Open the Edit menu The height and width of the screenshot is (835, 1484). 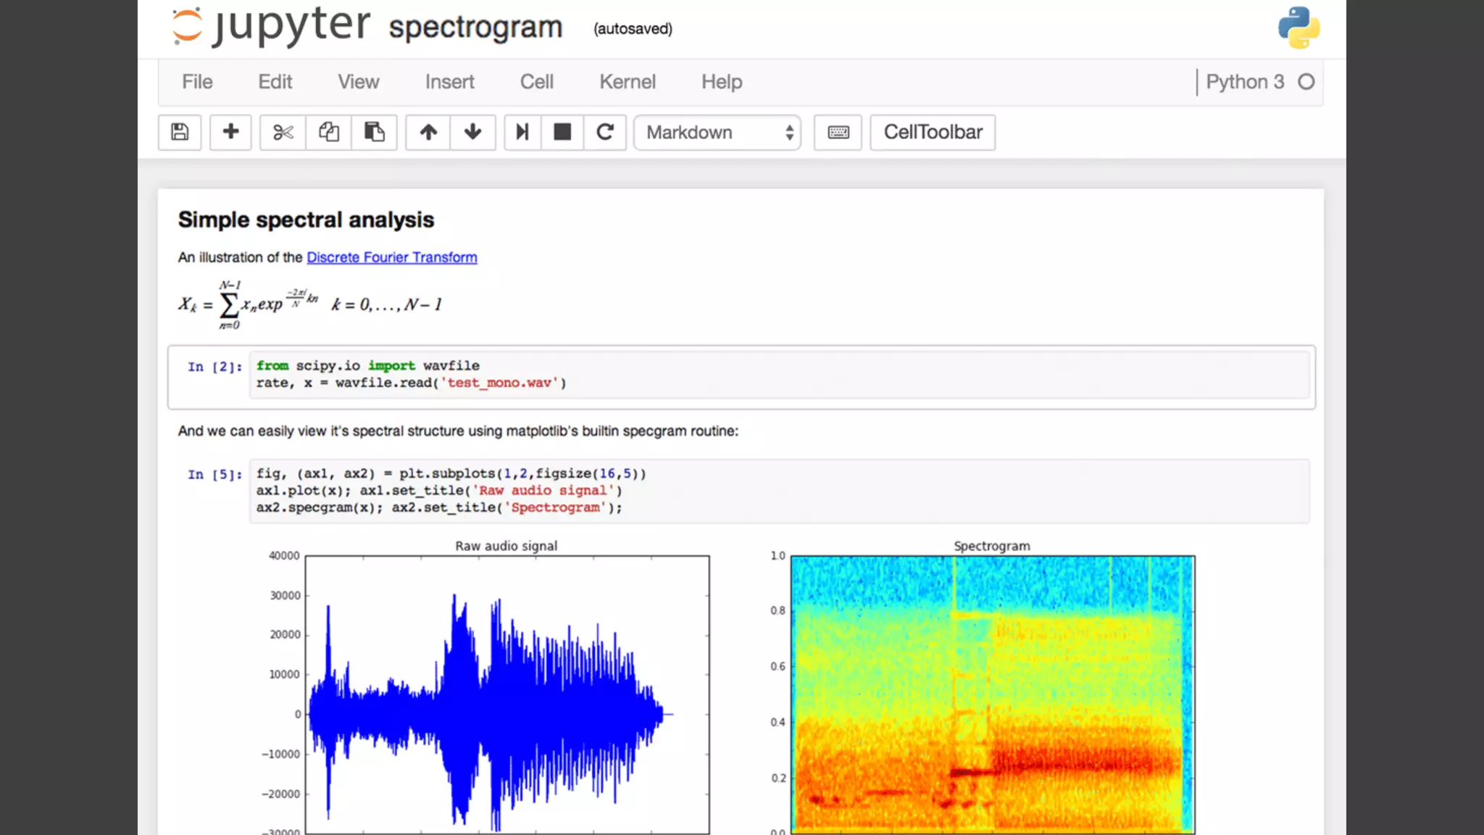point(275,82)
